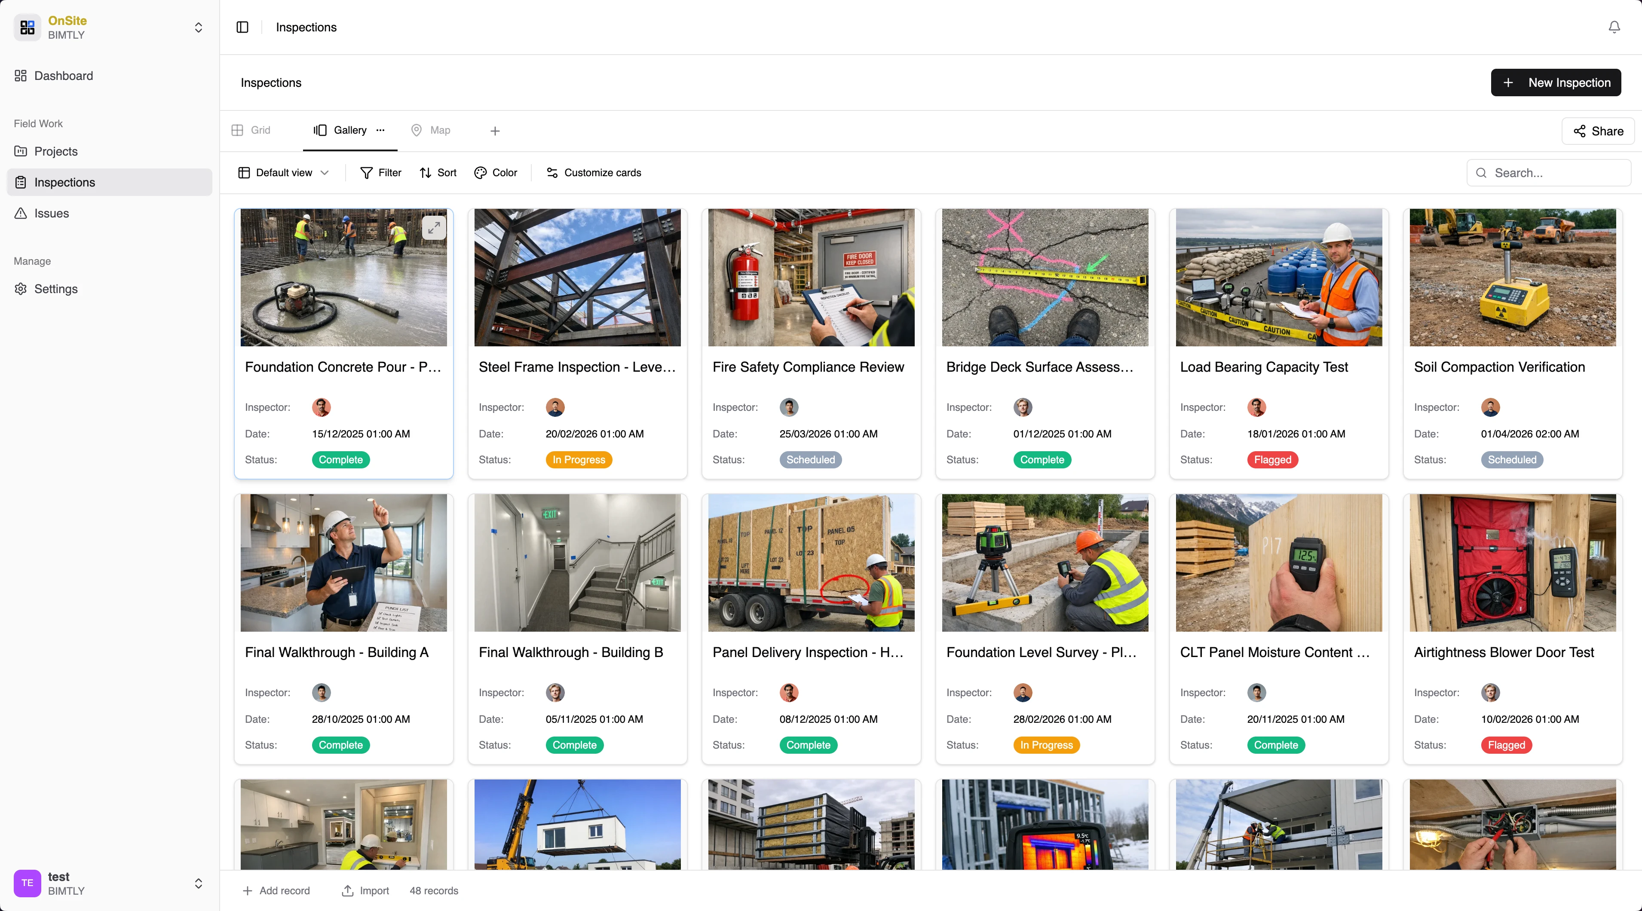Expand the Foundation Concrete Pour card fullscreen
The height and width of the screenshot is (911, 1642).
[434, 227]
